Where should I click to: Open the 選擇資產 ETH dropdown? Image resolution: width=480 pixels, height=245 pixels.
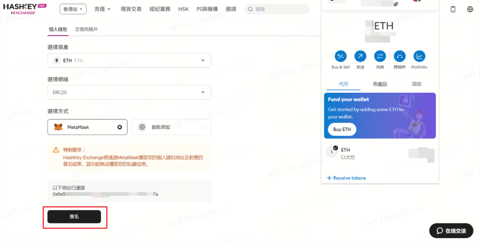[129, 60]
